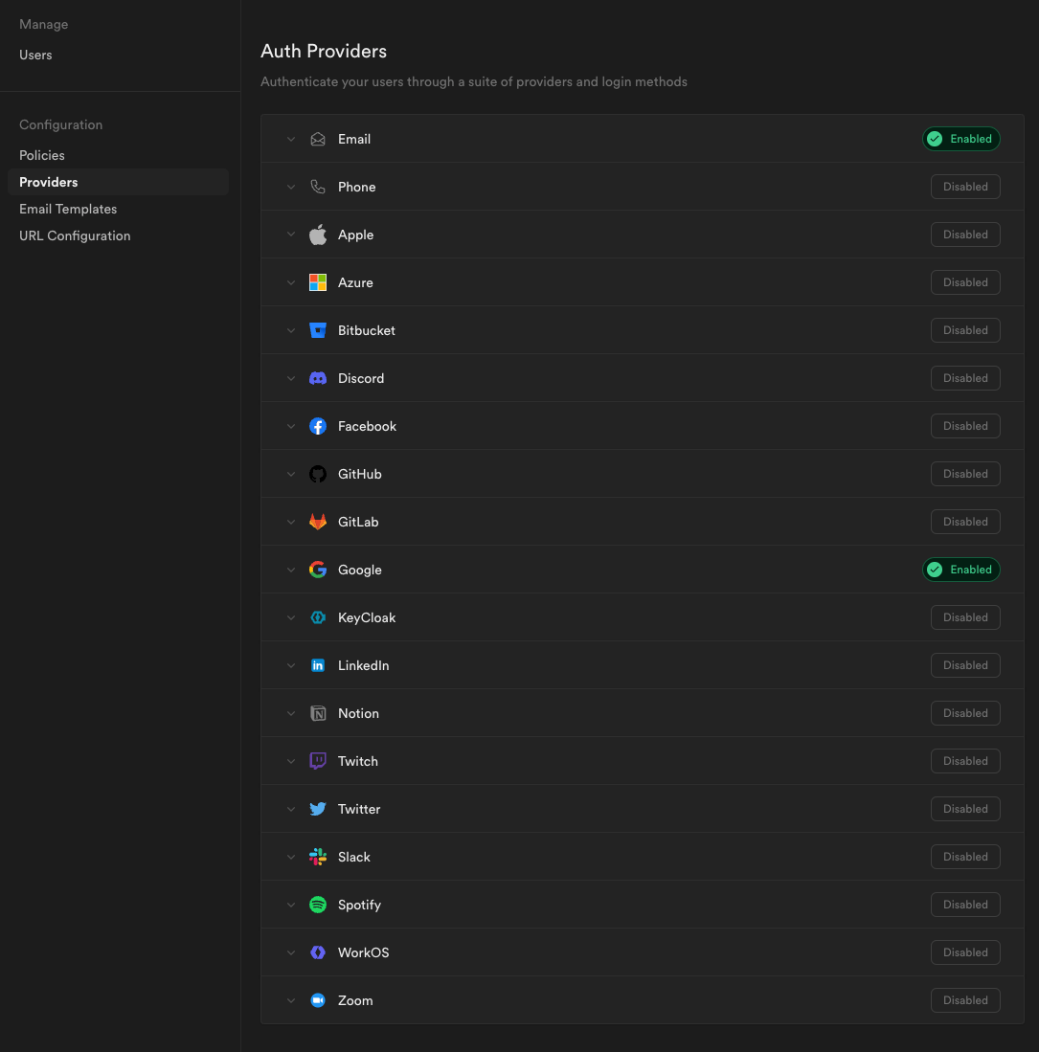Click the GitLab fox icon

point(318,522)
